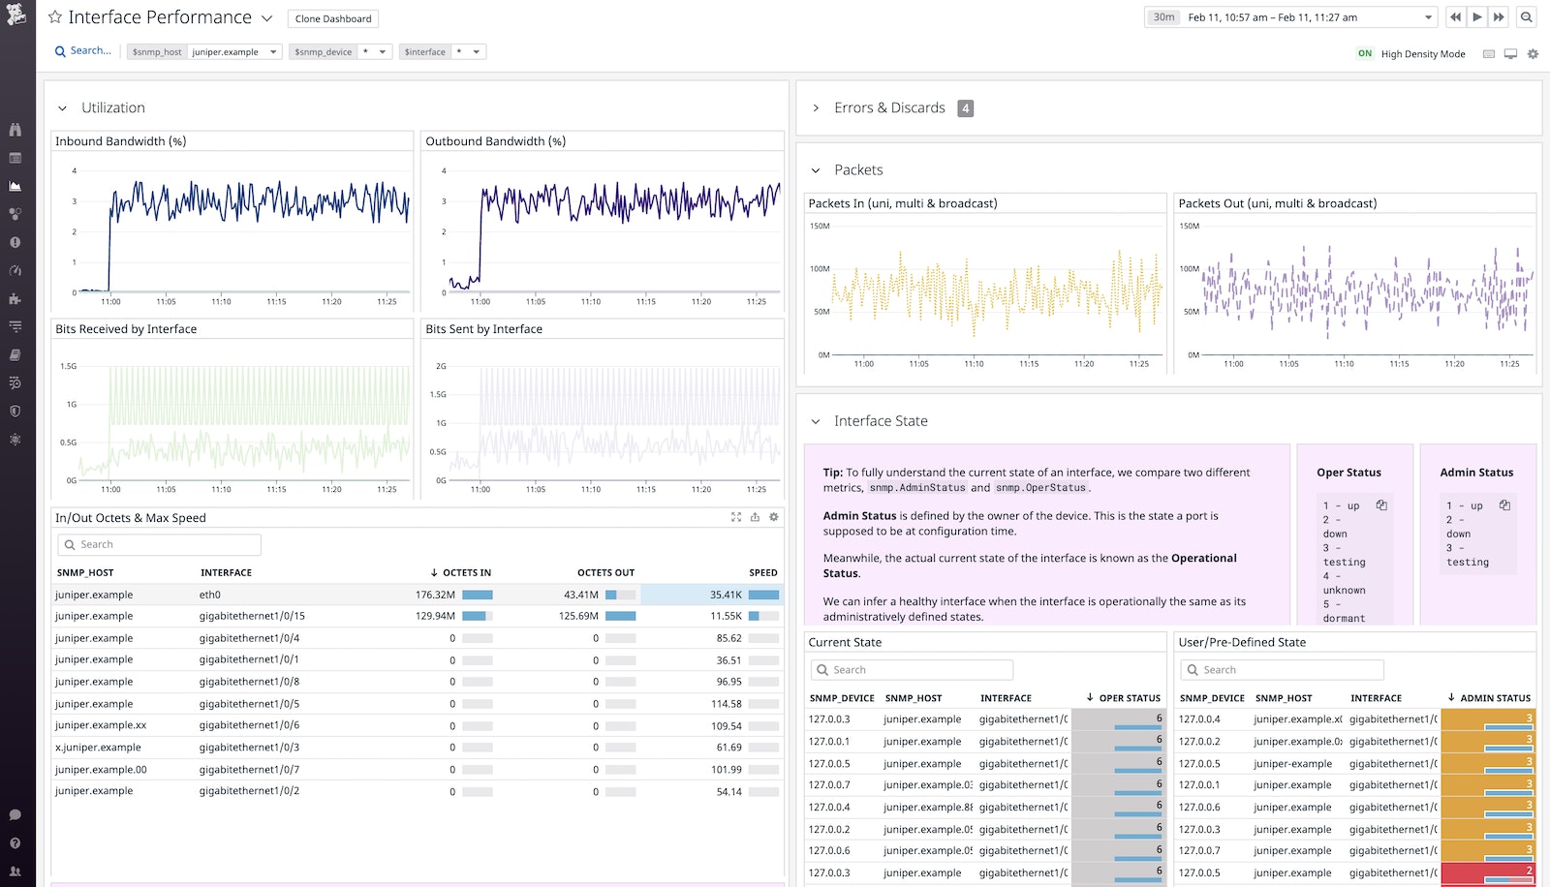Open the Monitors exclamation icon in sidebar
Screen dimensions: 1550x887
coord(15,242)
